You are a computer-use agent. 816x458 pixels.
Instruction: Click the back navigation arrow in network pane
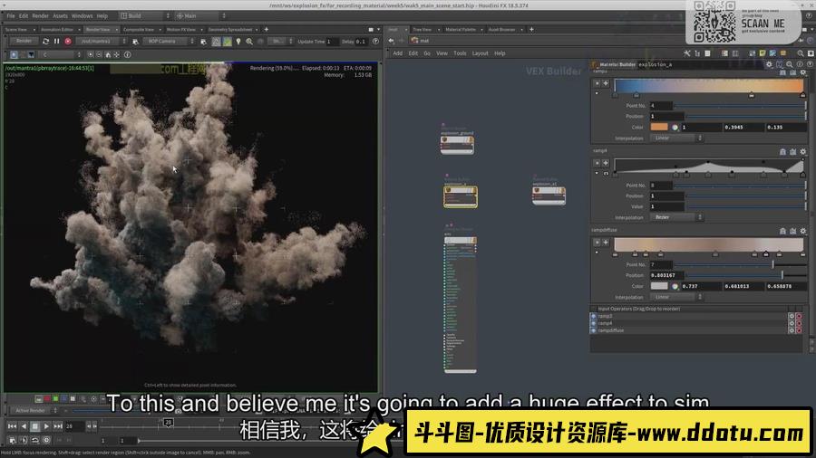coord(392,41)
